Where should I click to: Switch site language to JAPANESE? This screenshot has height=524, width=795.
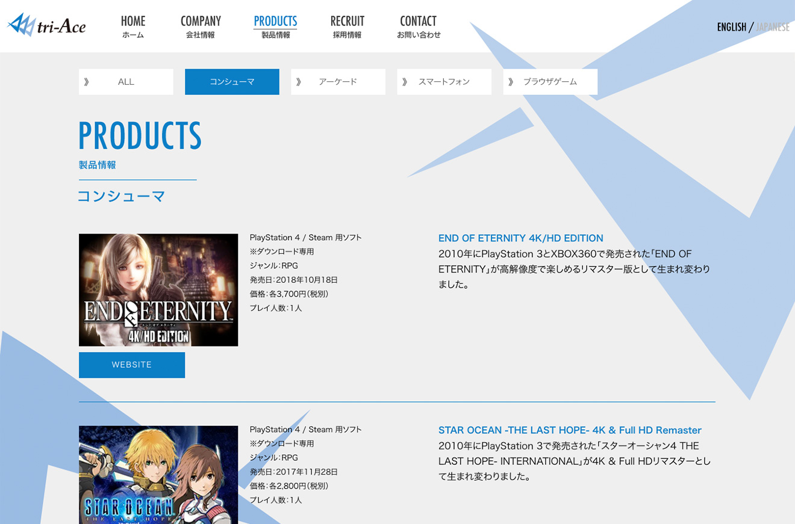(773, 27)
